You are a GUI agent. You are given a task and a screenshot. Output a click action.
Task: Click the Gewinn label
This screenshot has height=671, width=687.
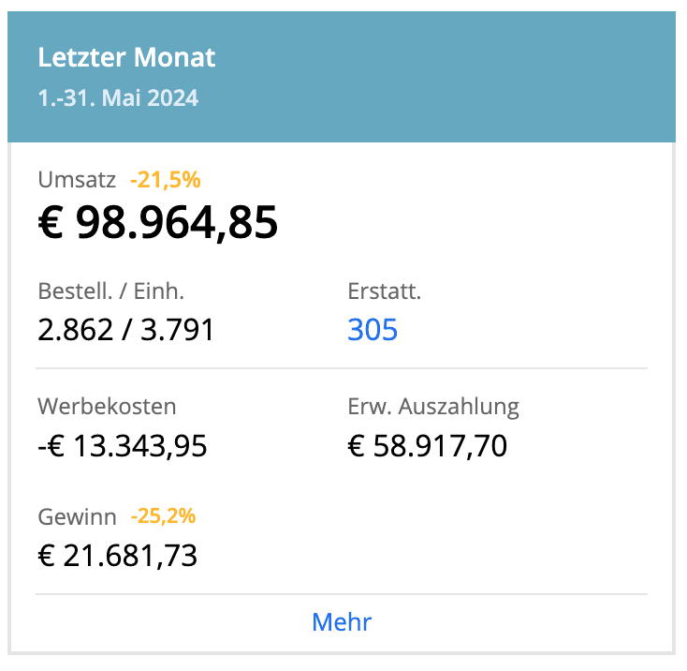pyautogui.click(x=78, y=516)
